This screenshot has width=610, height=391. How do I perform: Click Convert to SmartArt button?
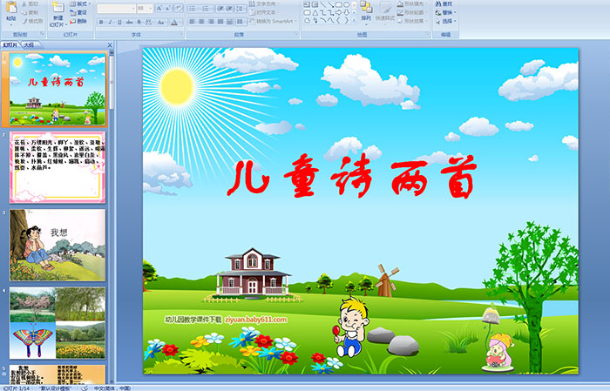click(273, 21)
